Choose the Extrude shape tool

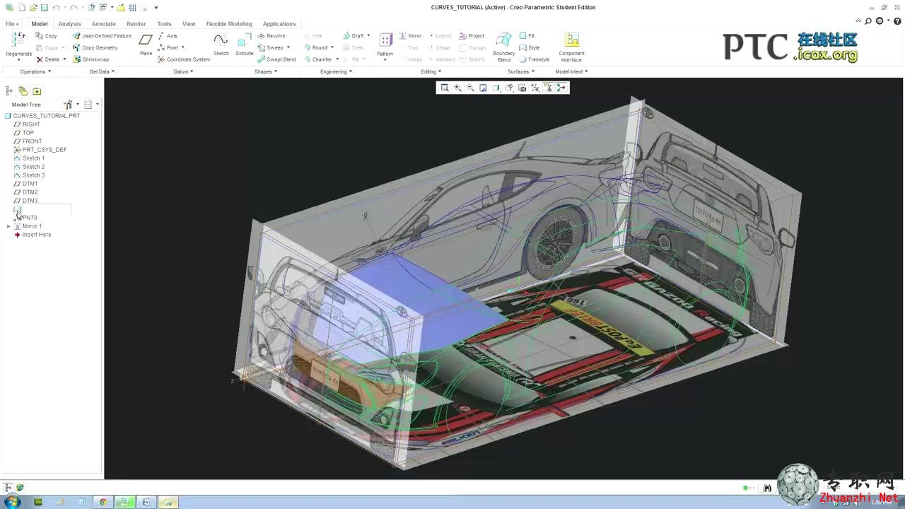click(x=245, y=45)
